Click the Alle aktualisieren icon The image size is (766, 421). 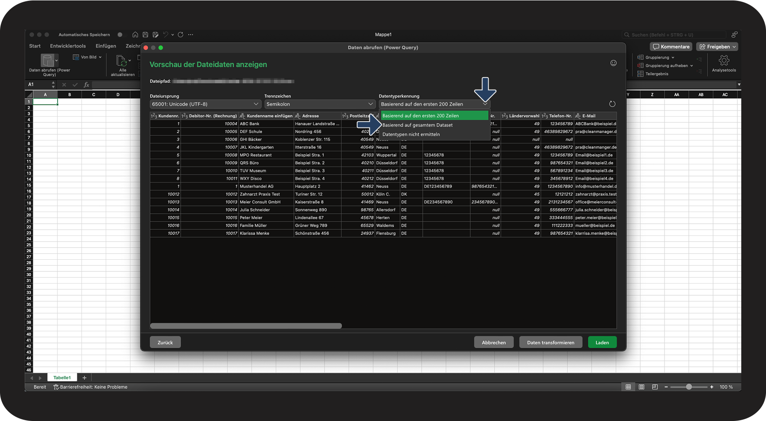[121, 61]
